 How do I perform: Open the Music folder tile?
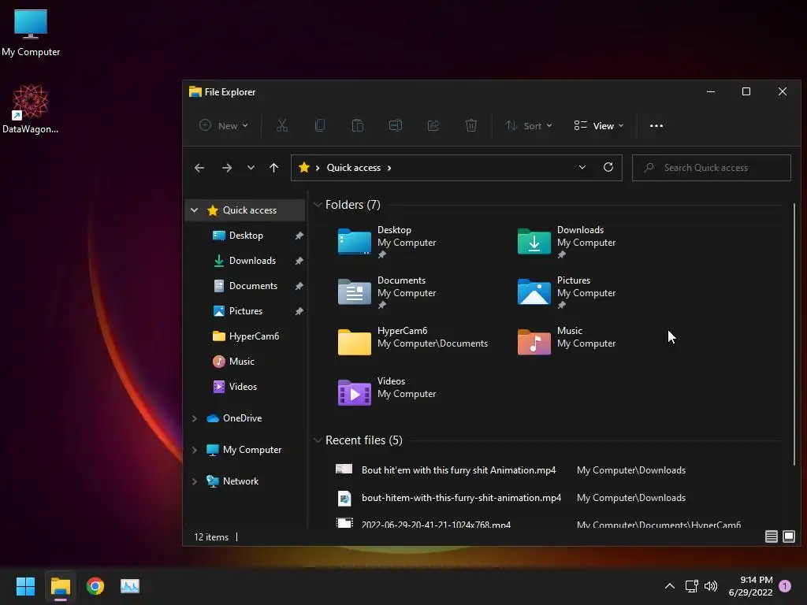(567, 342)
